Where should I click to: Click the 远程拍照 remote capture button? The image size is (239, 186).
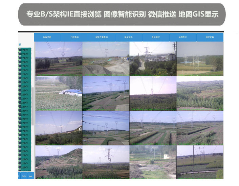pyautogui.click(x=47, y=37)
